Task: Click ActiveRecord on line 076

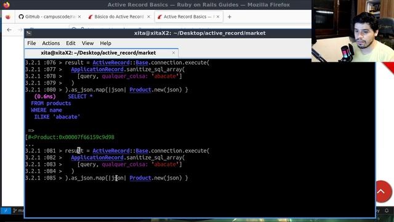Action: pos(111,62)
